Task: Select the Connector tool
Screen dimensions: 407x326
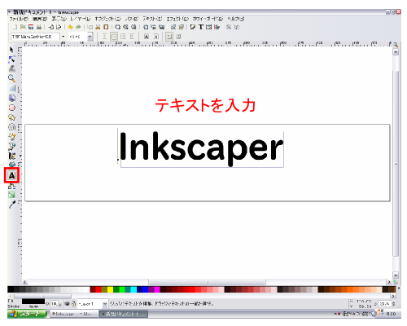Action: pos(11,186)
